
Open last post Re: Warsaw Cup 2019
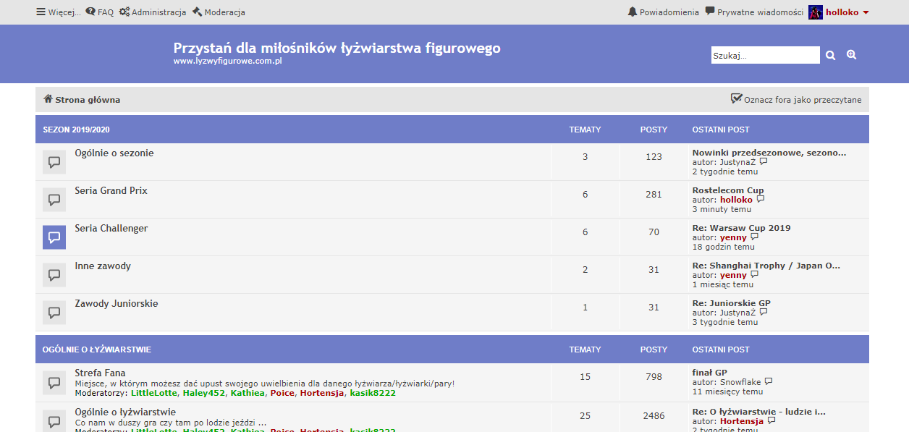point(742,228)
